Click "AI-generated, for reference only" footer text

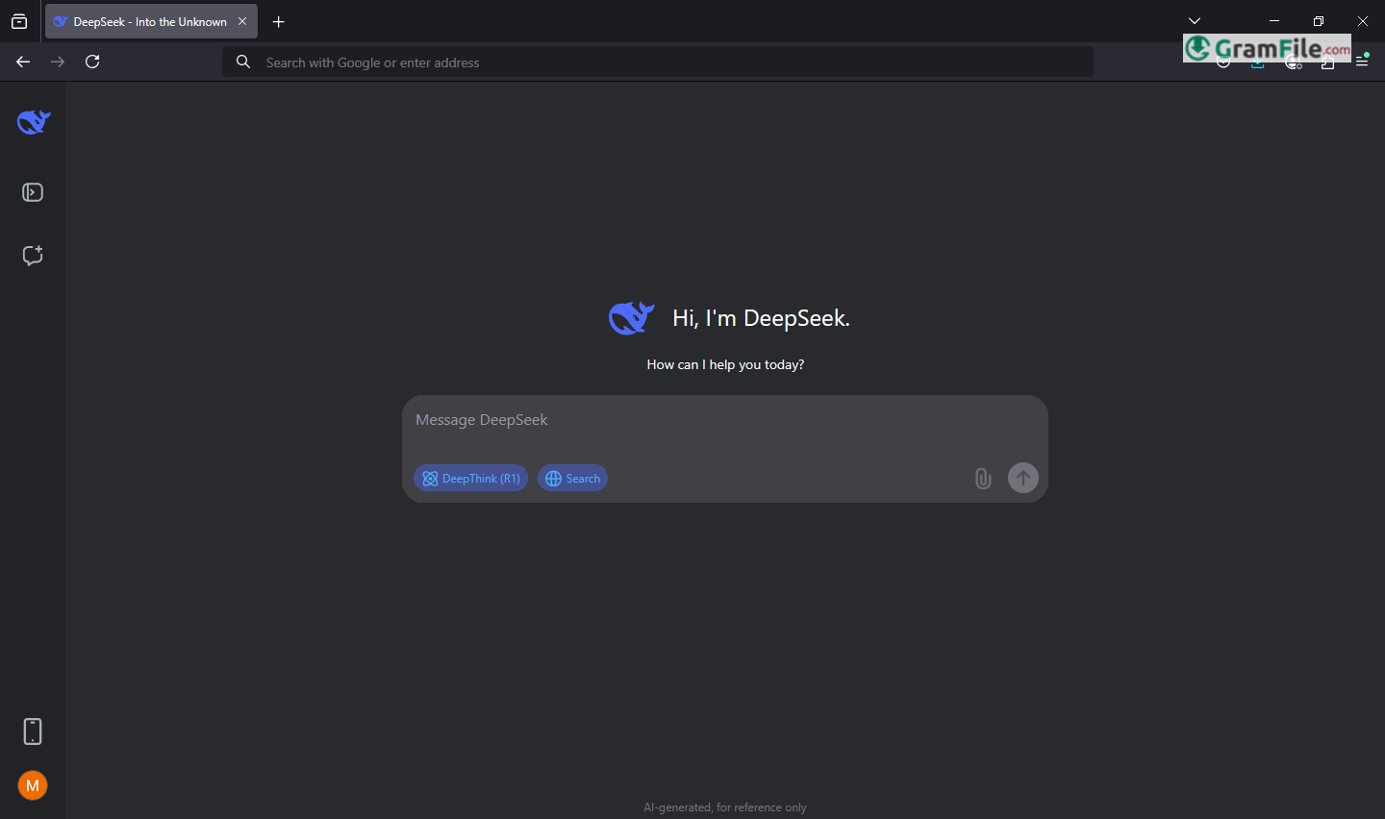point(725,807)
